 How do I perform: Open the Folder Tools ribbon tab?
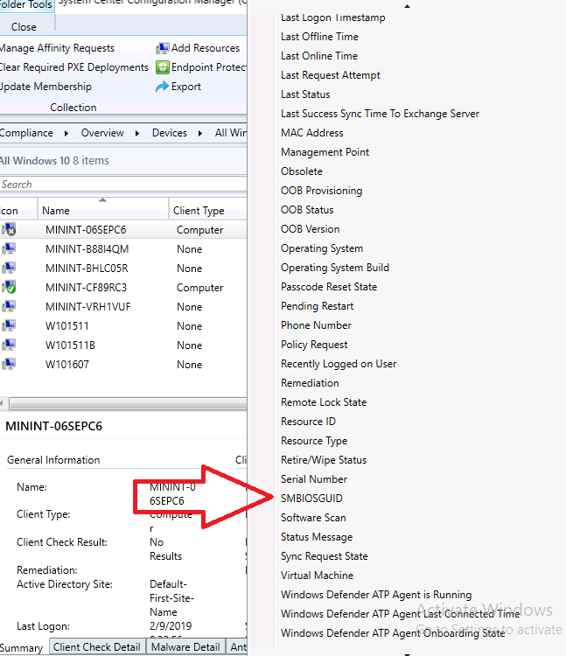click(26, 5)
